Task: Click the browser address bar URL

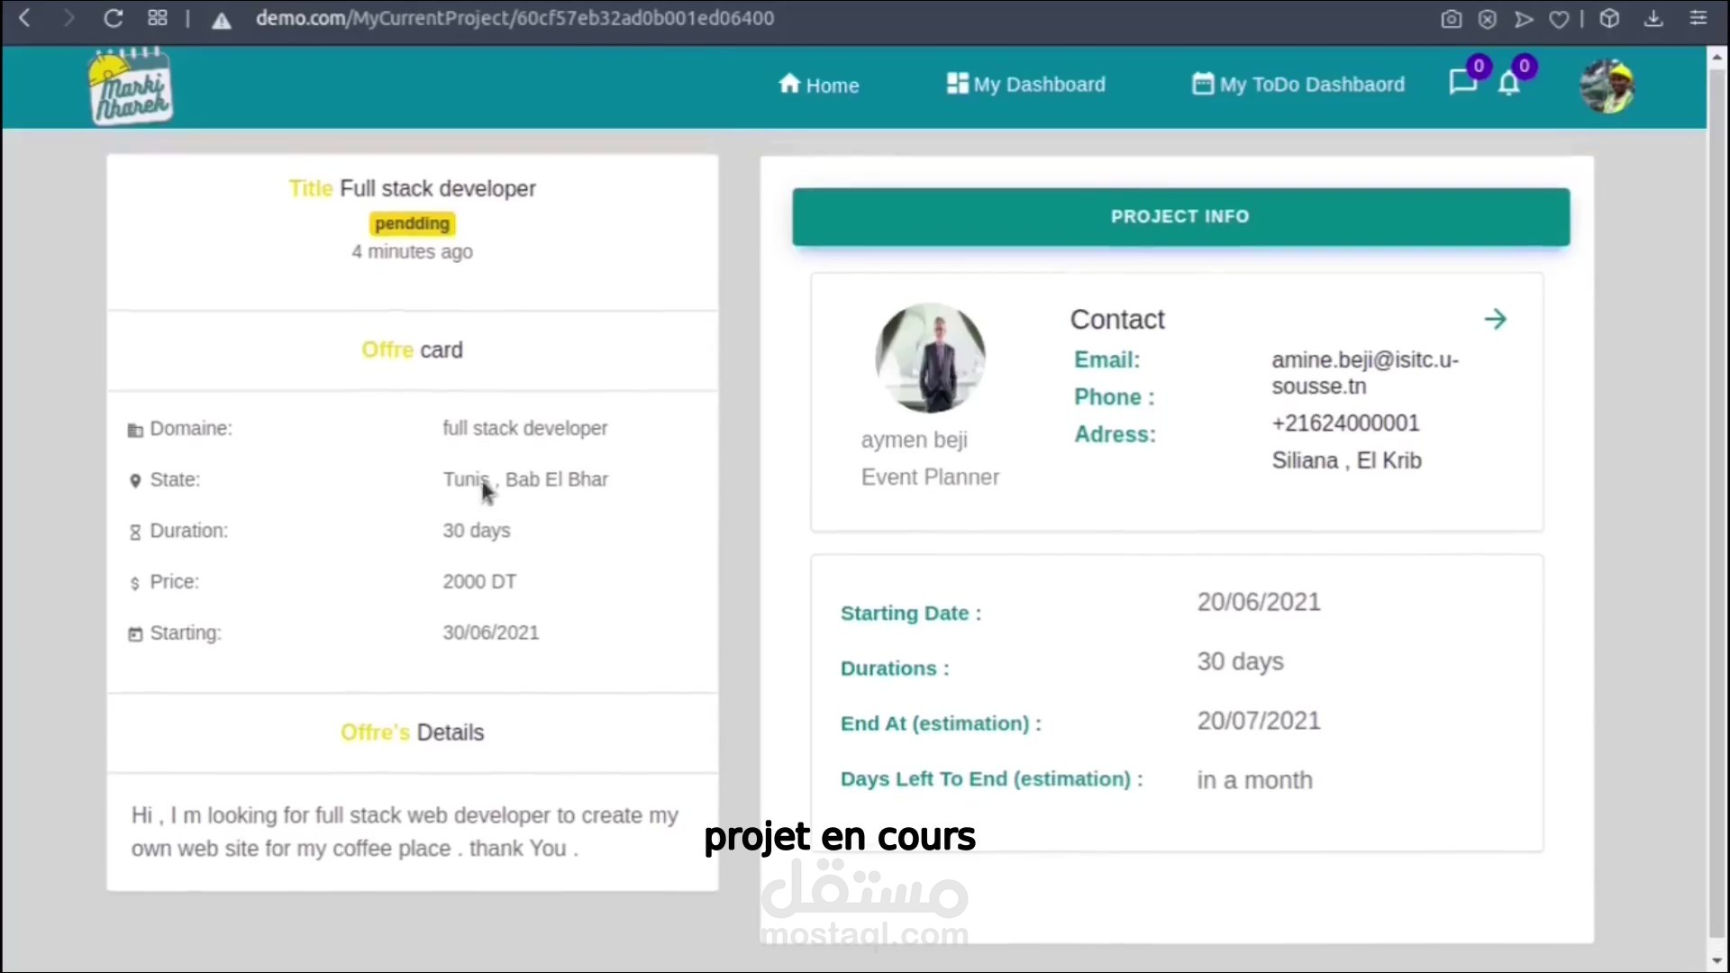Action: (514, 18)
